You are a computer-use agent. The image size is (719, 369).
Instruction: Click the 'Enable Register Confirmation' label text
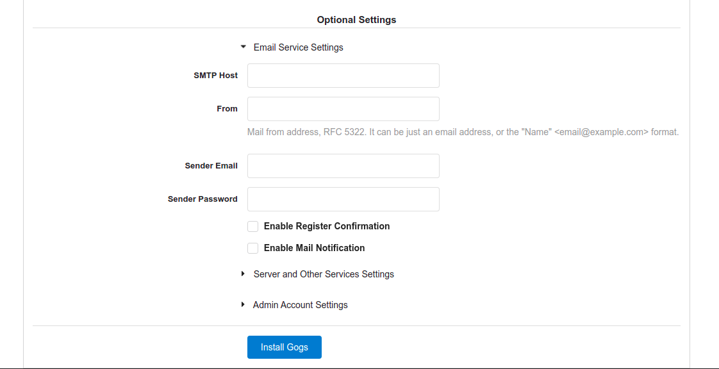[x=327, y=226]
